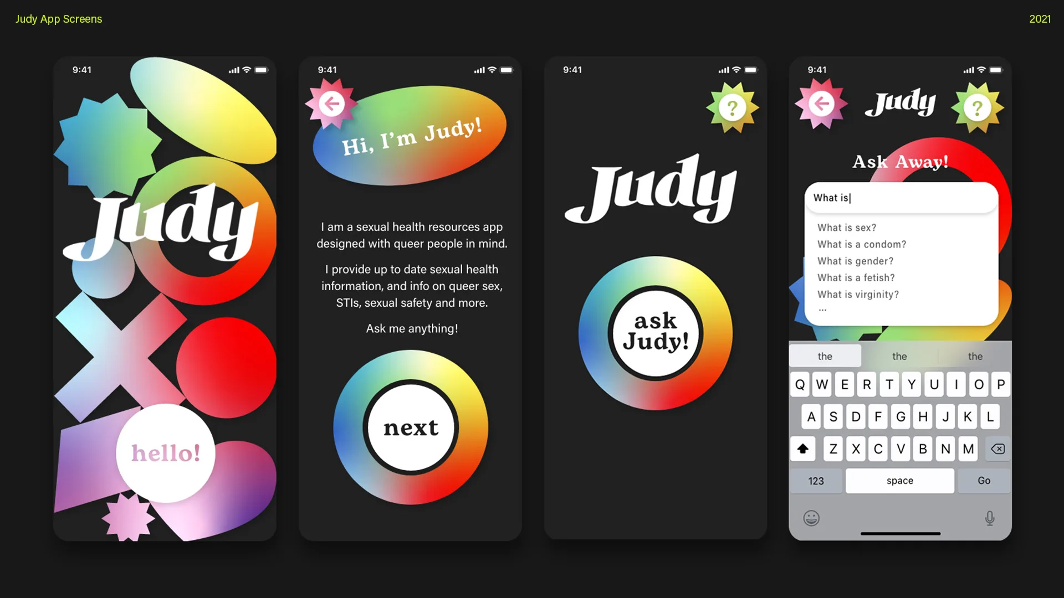This screenshot has width=1064, height=598.
Task: Click the 'What is' text input field
Action: (x=901, y=198)
